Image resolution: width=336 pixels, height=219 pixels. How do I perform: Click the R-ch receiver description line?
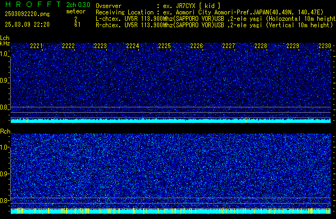(x=214, y=25)
